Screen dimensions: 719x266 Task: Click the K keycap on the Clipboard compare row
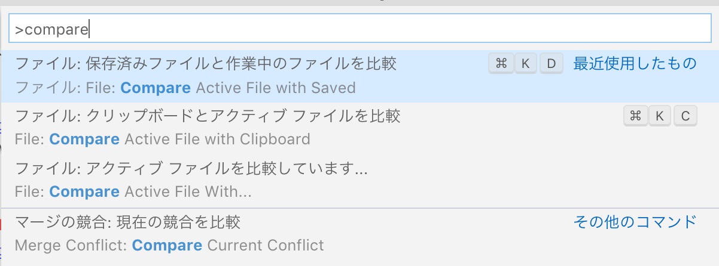click(660, 116)
